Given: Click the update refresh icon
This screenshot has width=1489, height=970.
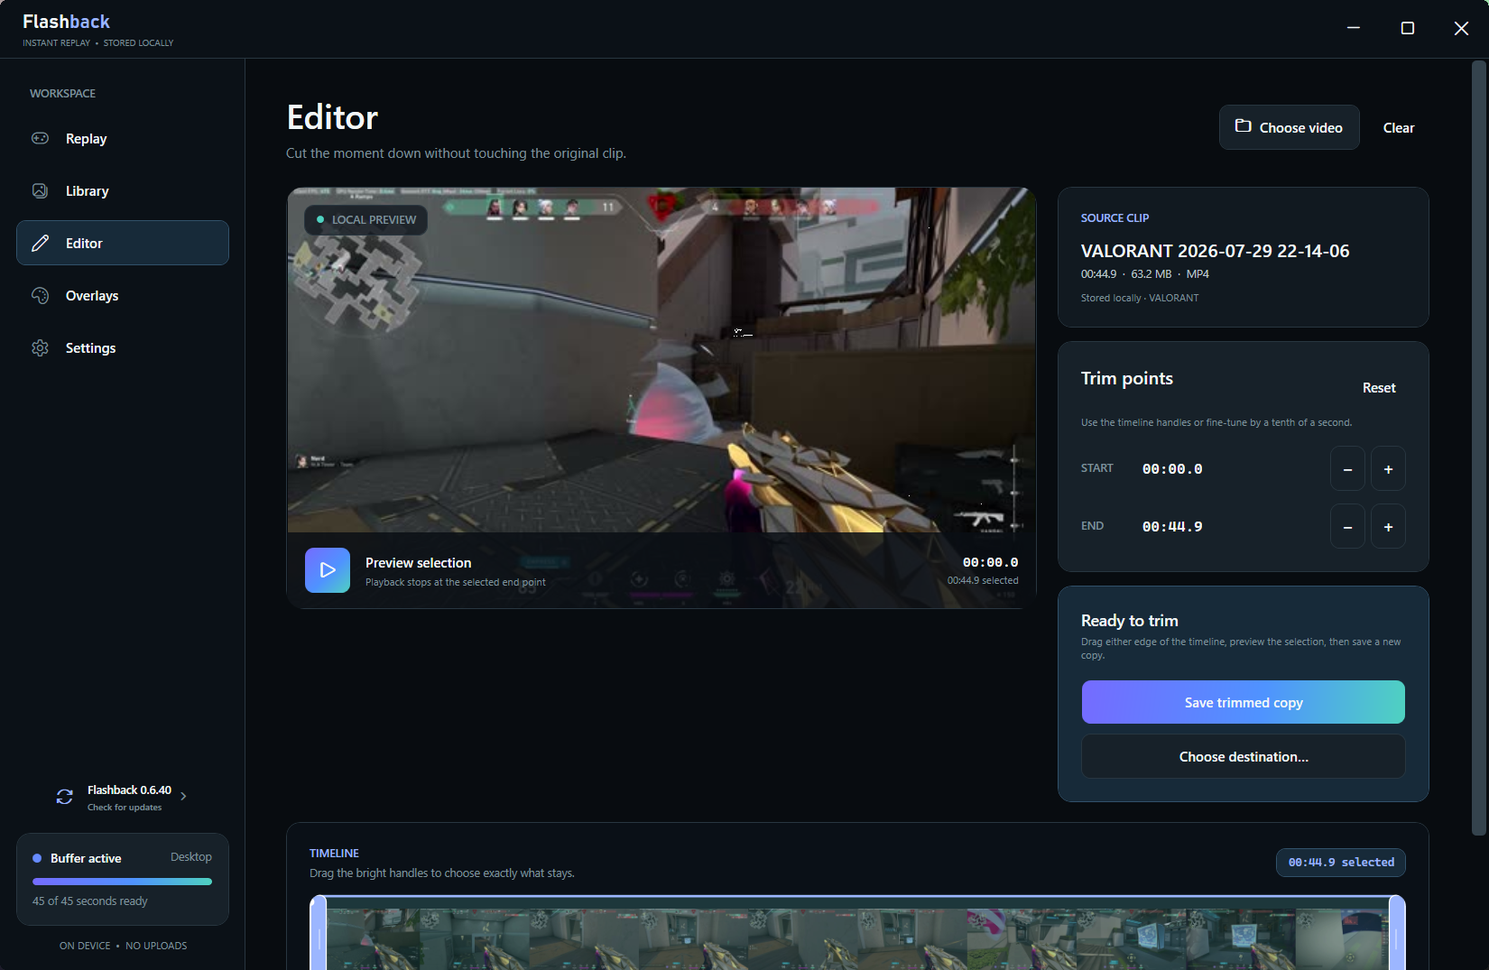Looking at the screenshot, I should coord(64,796).
